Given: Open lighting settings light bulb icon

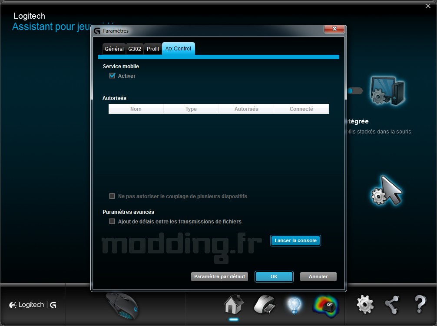Looking at the screenshot, I should (x=295, y=305).
